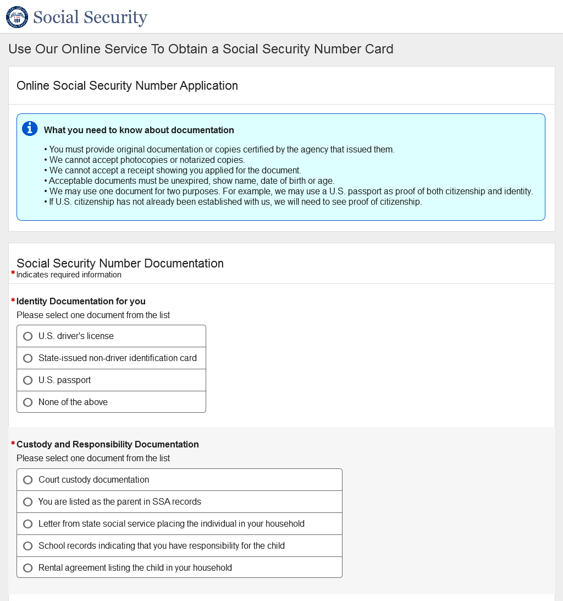Select letter from state social service option

(x=28, y=524)
